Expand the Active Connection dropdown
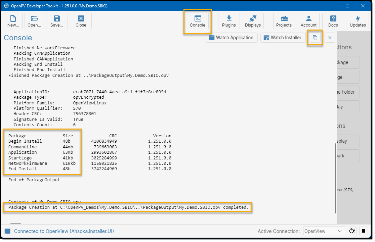This screenshot has height=242, width=375. [x=324, y=231]
